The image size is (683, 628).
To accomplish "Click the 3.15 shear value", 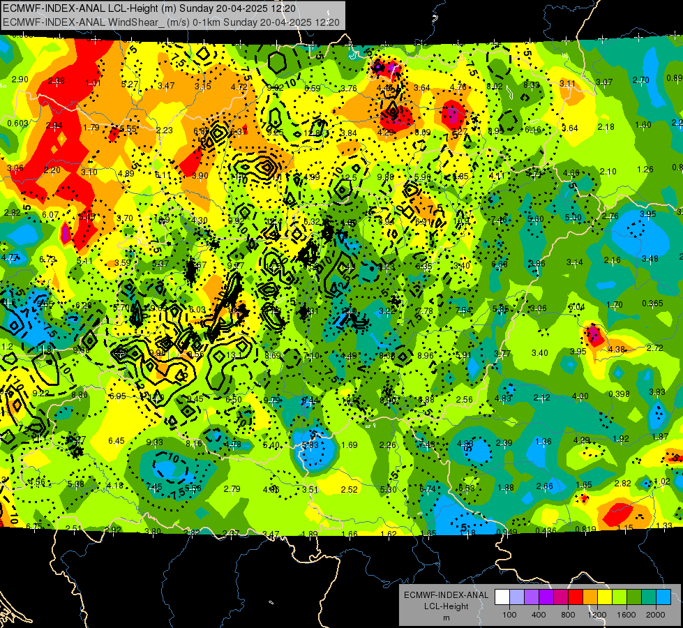I will [202, 86].
